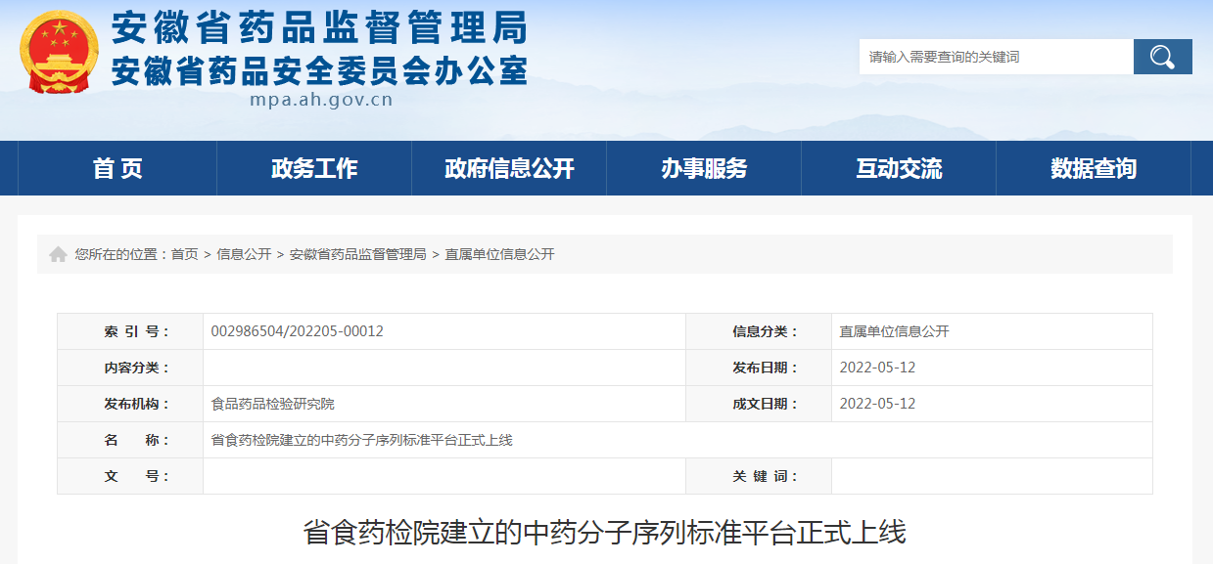Click the 名称 label cell
Image resolution: width=1213 pixels, height=564 pixels.
point(130,440)
